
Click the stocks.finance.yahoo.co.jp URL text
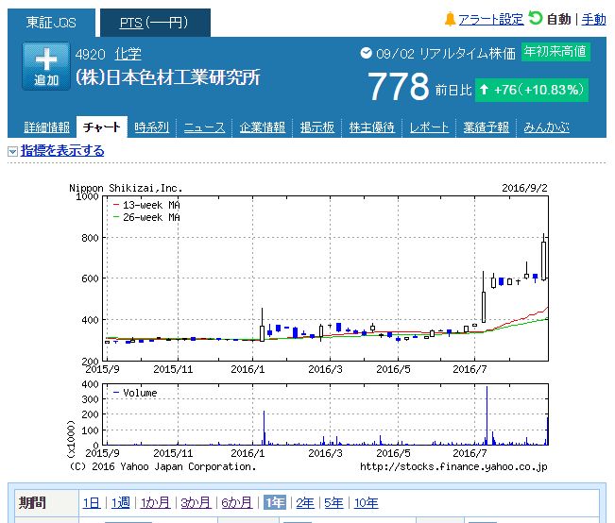(453, 466)
